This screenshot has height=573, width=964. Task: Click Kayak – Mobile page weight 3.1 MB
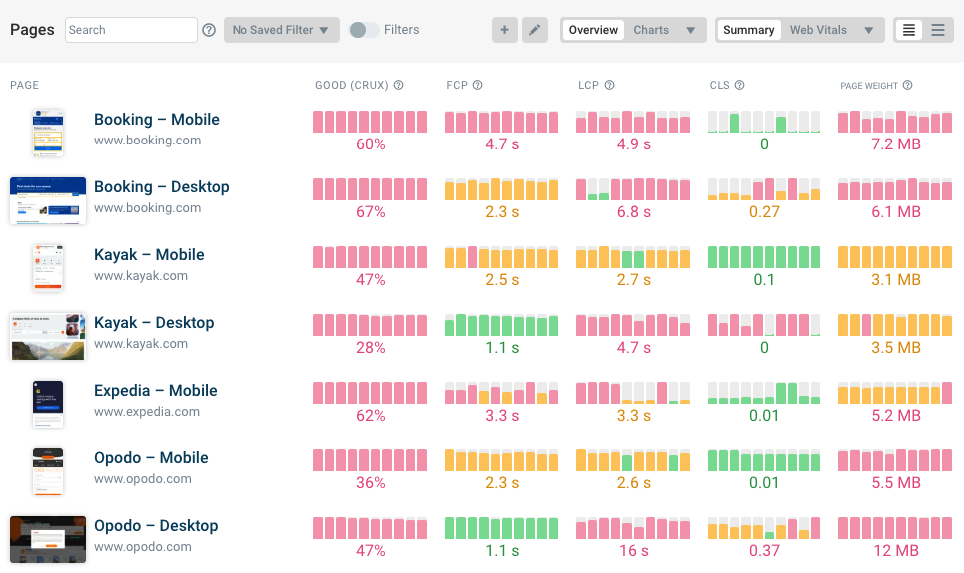[x=896, y=280]
